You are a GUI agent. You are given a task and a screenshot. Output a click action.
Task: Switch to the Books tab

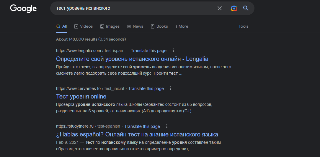(x=159, y=26)
